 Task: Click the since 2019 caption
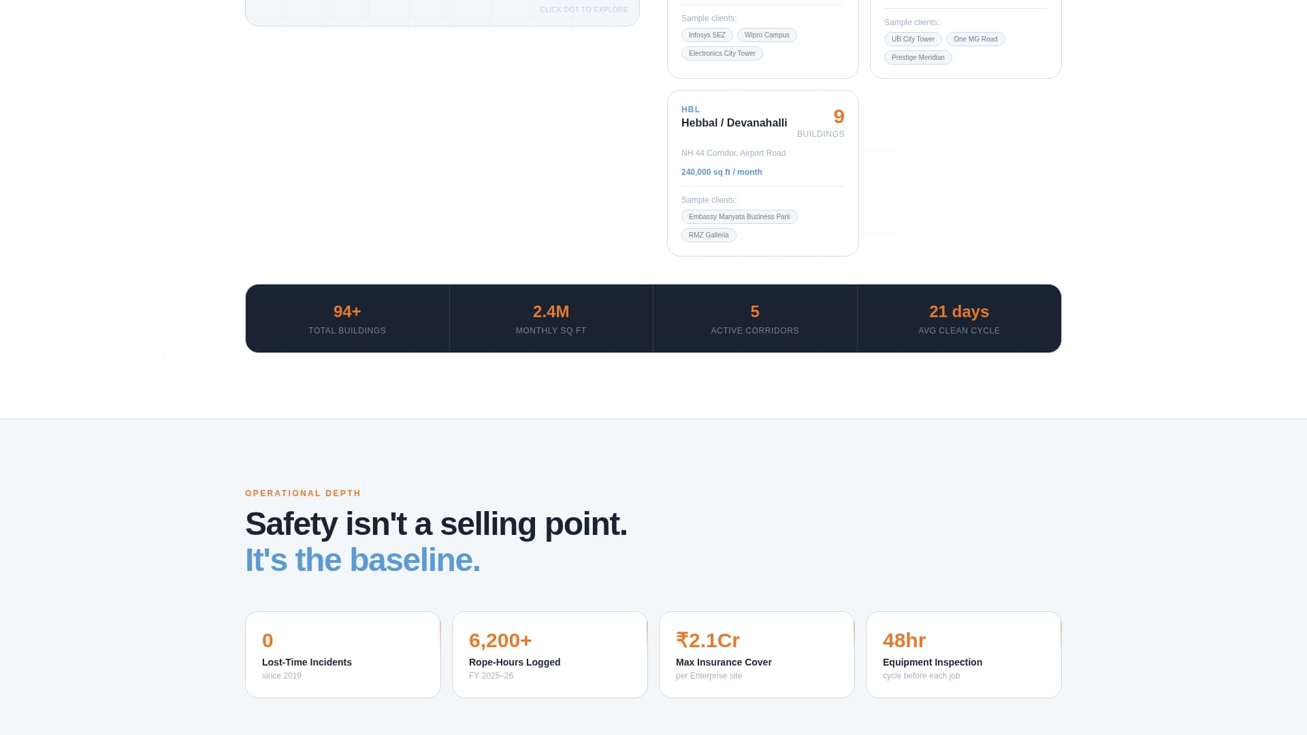(x=282, y=676)
